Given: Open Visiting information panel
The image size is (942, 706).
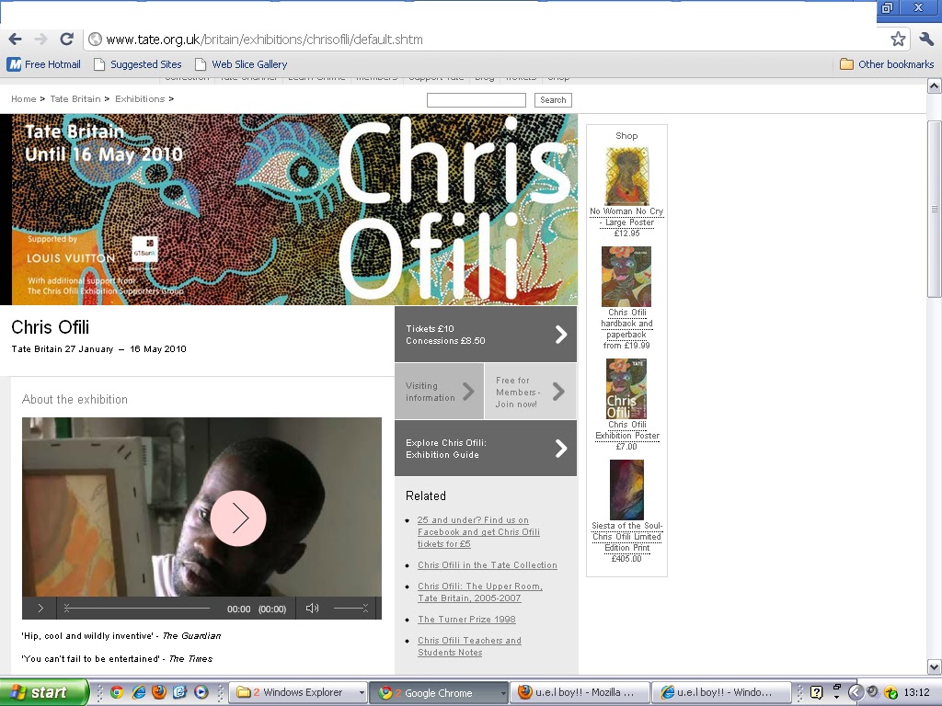Looking at the screenshot, I should pos(439,392).
